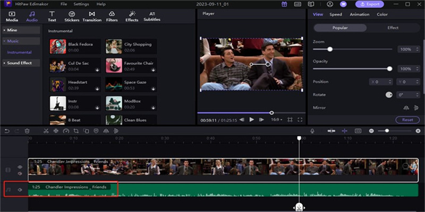Collapse the Music category
The height and width of the screenshot is (212, 425).
tap(21, 41)
